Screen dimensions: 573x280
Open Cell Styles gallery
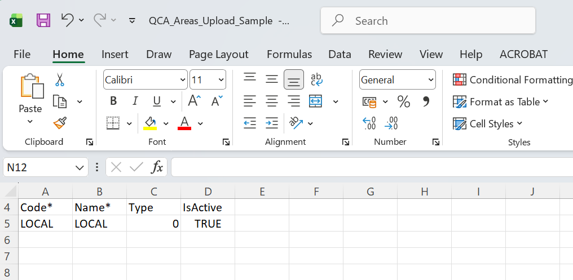click(x=488, y=123)
